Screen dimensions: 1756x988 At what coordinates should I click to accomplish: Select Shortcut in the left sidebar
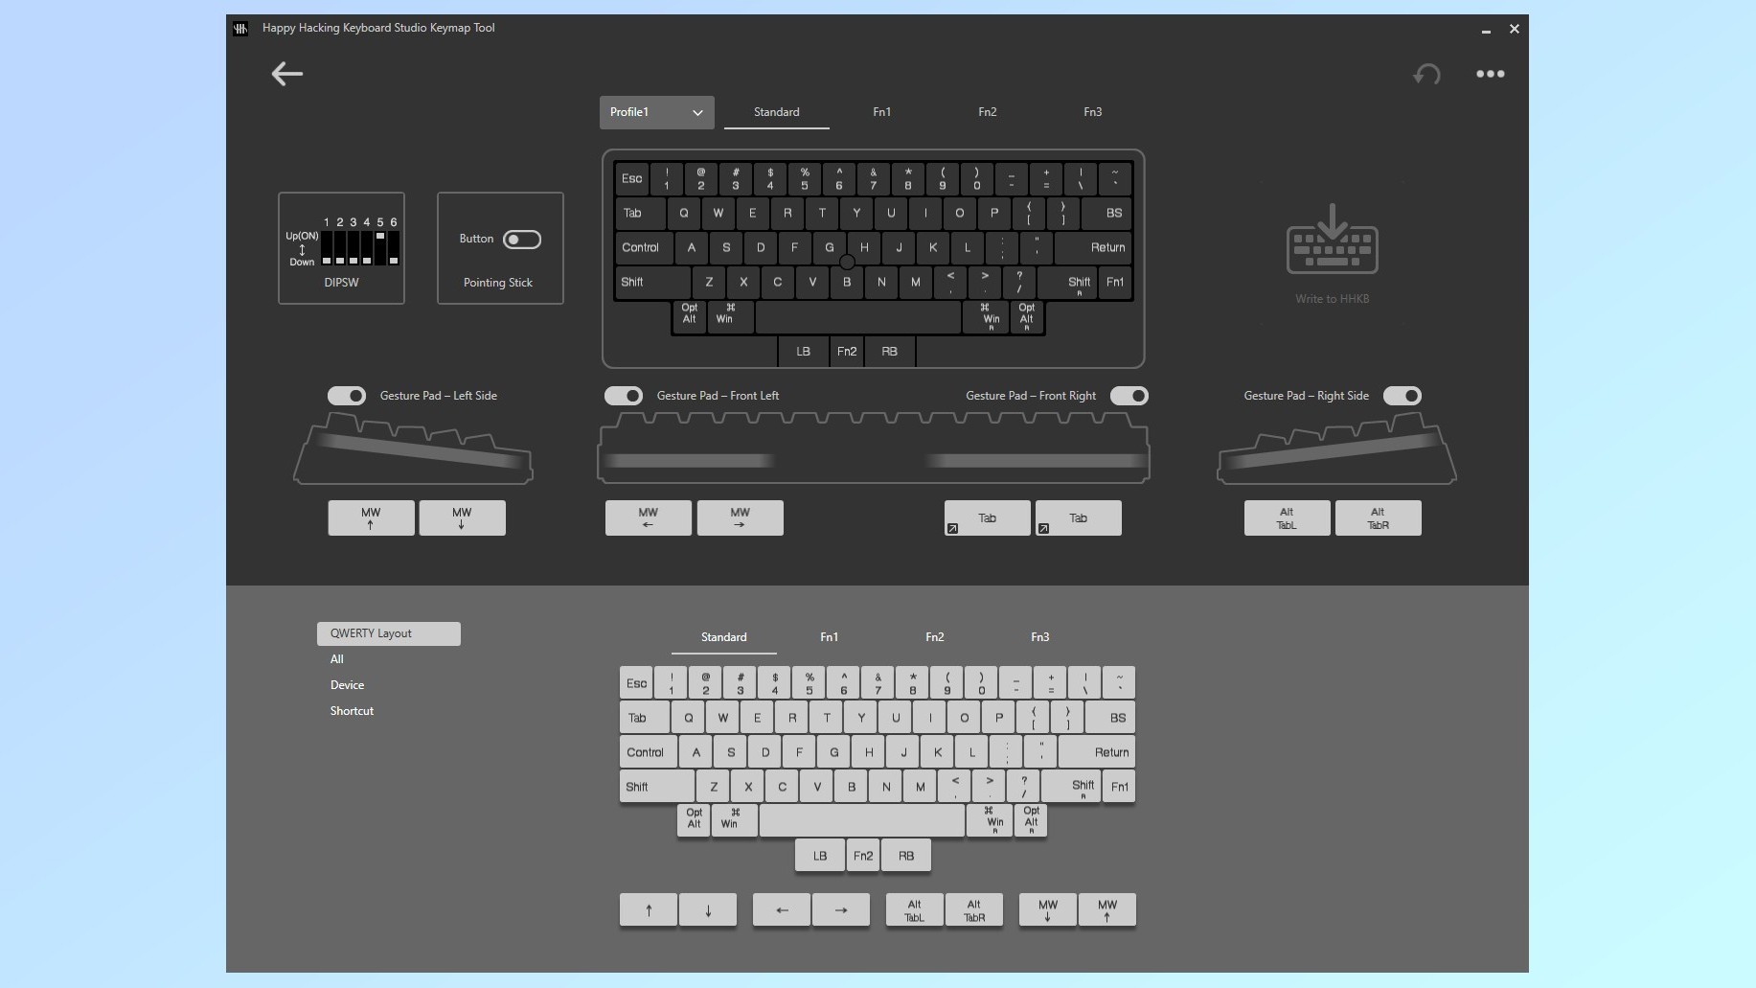(352, 710)
